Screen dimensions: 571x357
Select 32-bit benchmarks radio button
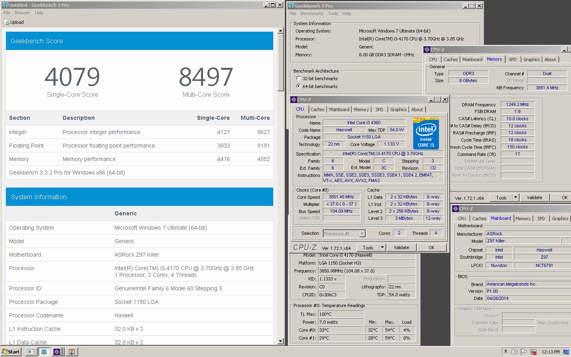pyautogui.click(x=299, y=79)
